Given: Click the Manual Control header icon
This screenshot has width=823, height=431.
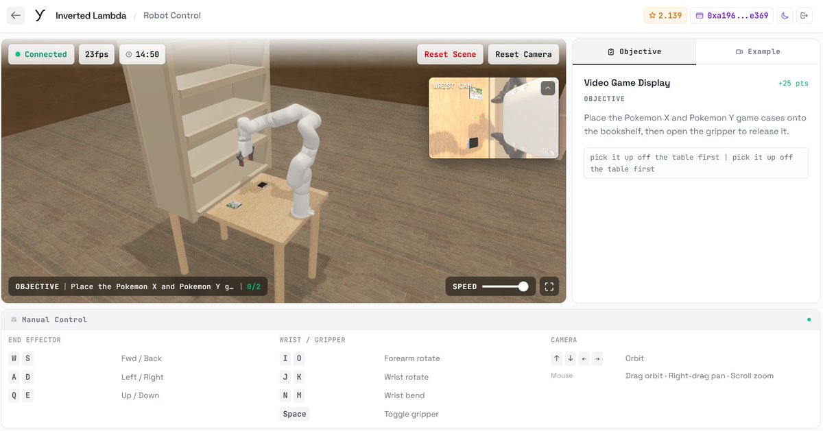Looking at the screenshot, I should click(x=14, y=319).
